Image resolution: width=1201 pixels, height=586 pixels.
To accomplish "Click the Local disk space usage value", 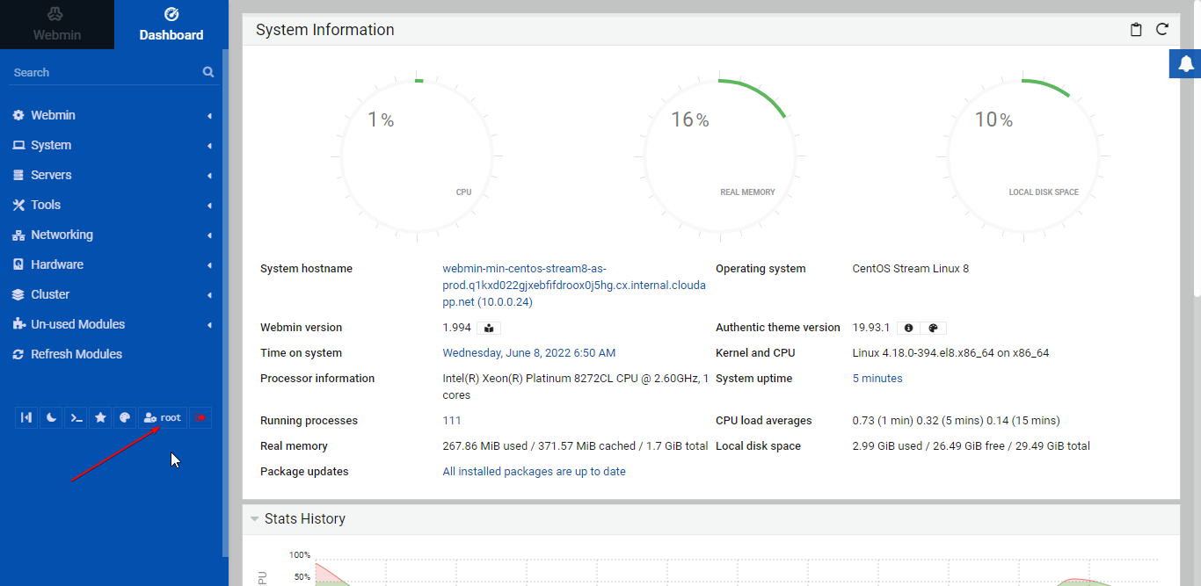I will coord(972,446).
